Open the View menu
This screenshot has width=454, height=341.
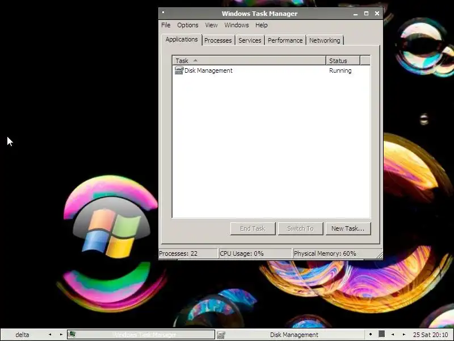click(211, 25)
